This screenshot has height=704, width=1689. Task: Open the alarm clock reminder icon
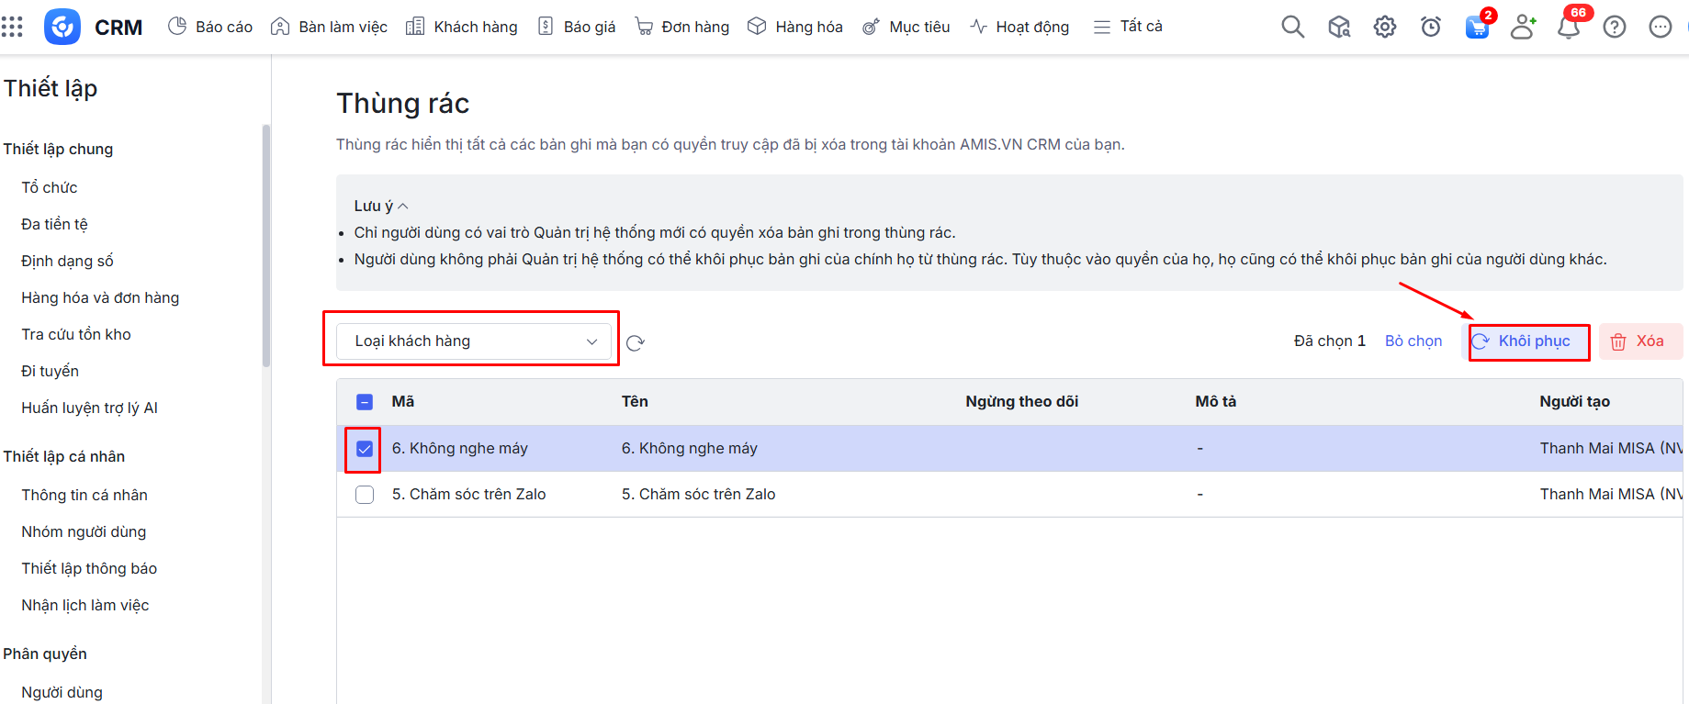(x=1430, y=27)
